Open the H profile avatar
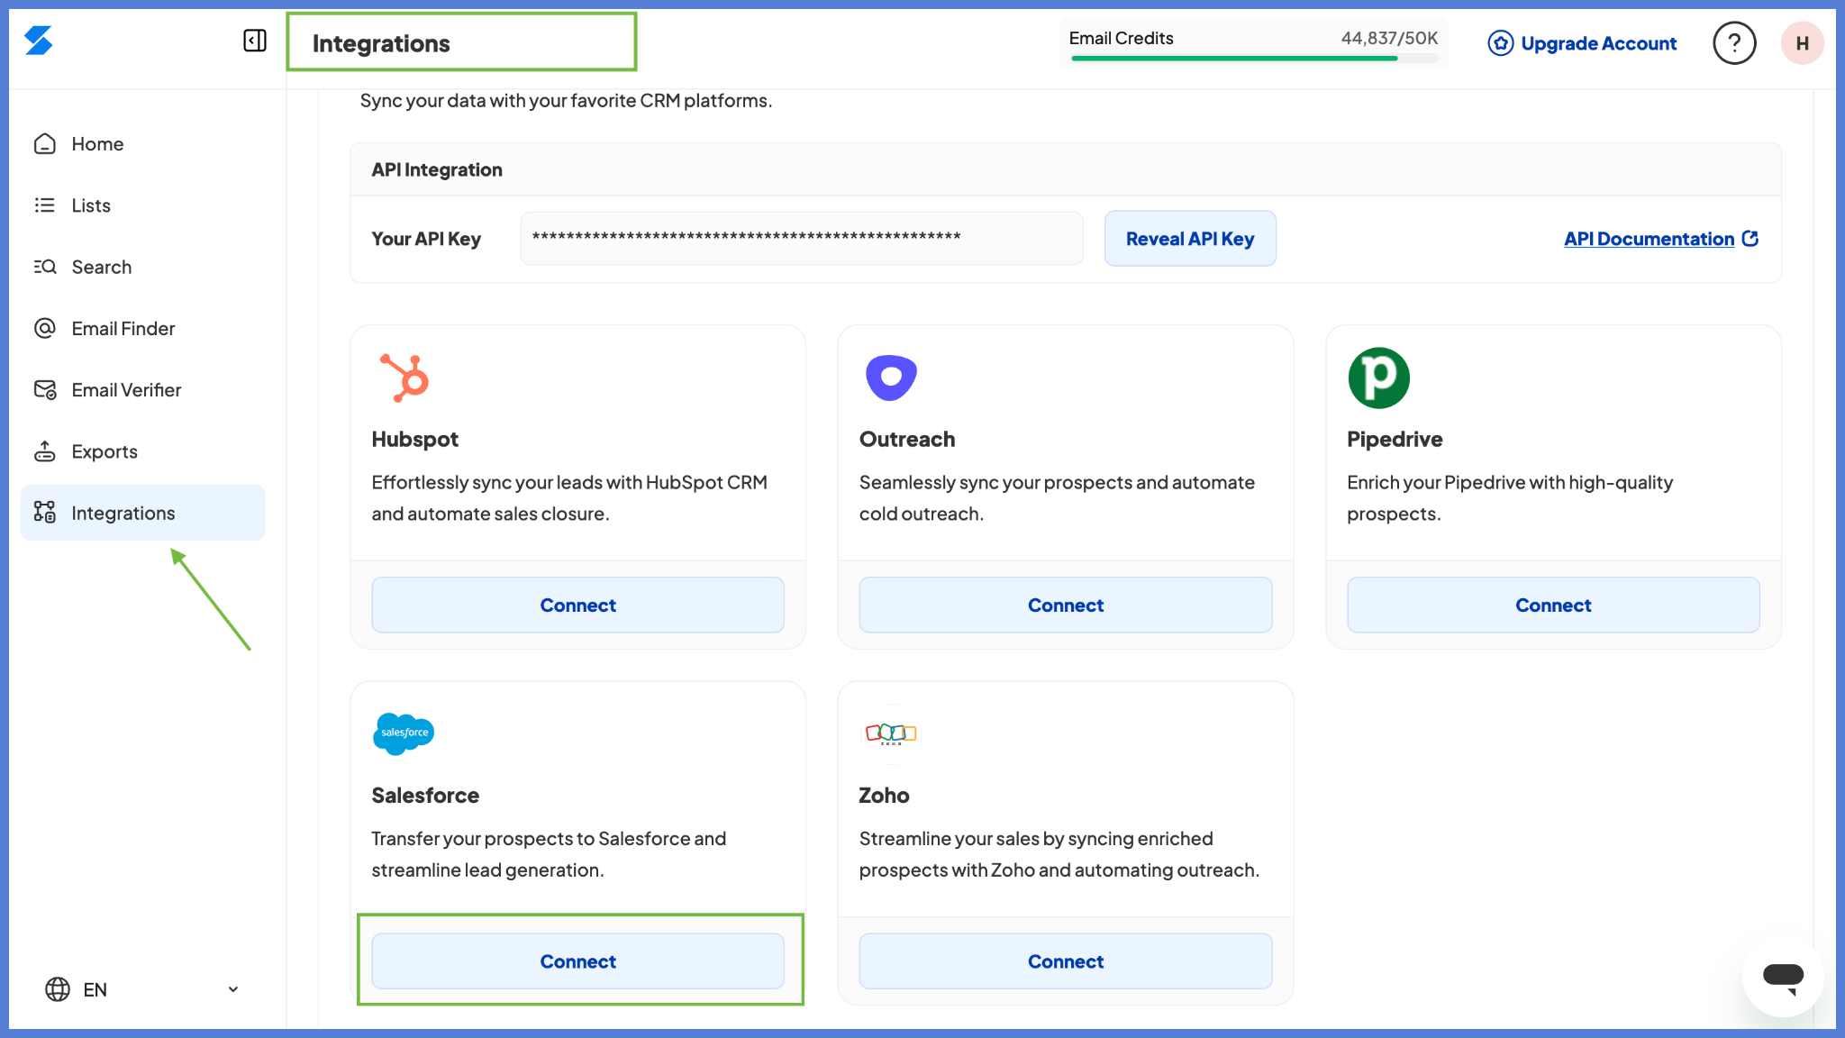 tap(1803, 43)
